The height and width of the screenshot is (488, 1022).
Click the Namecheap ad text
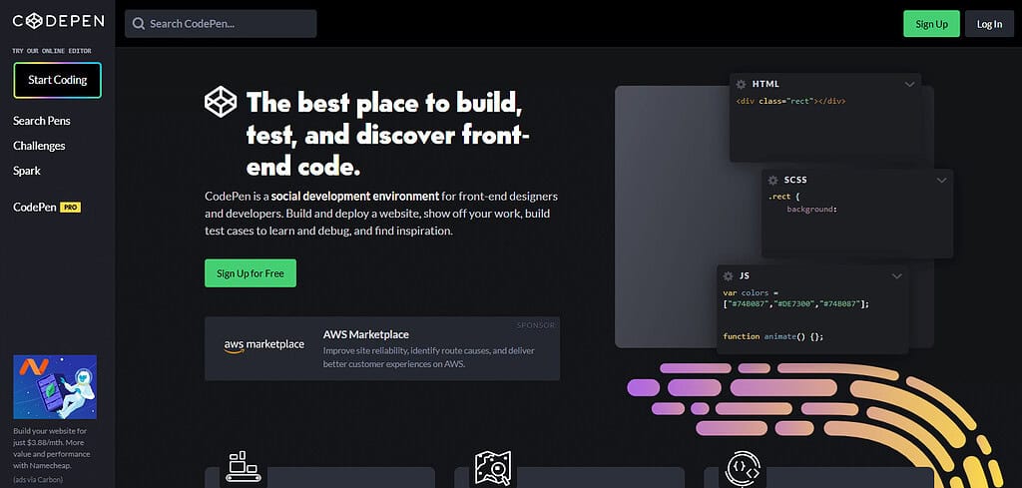(52, 448)
